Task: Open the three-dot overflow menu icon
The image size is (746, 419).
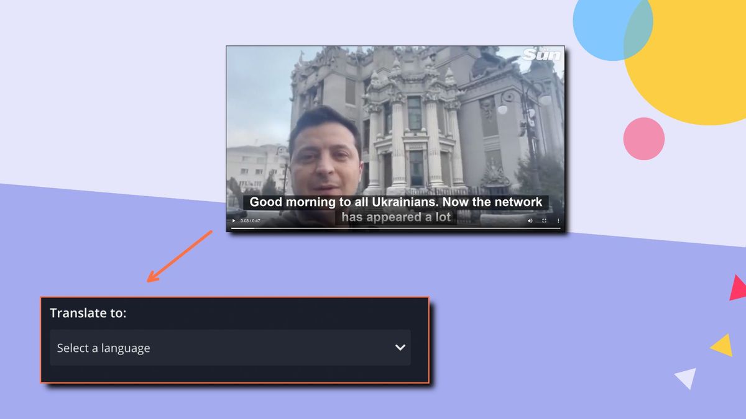Action: [558, 221]
